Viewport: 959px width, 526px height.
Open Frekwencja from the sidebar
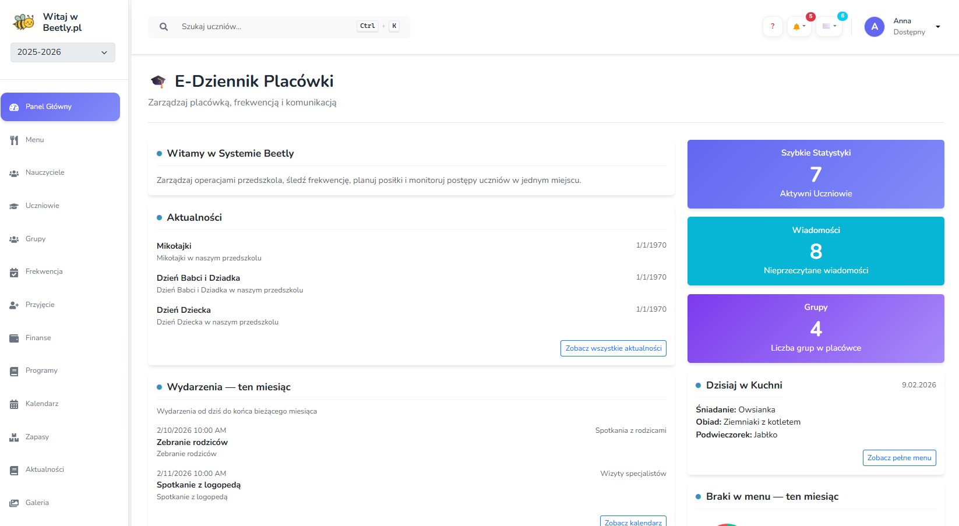(x=44, y=271)
